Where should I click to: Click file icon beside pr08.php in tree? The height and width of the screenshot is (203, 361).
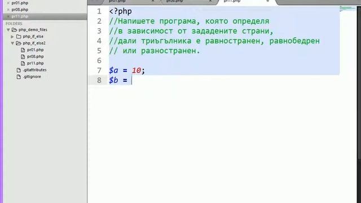(x=23, y=56)
